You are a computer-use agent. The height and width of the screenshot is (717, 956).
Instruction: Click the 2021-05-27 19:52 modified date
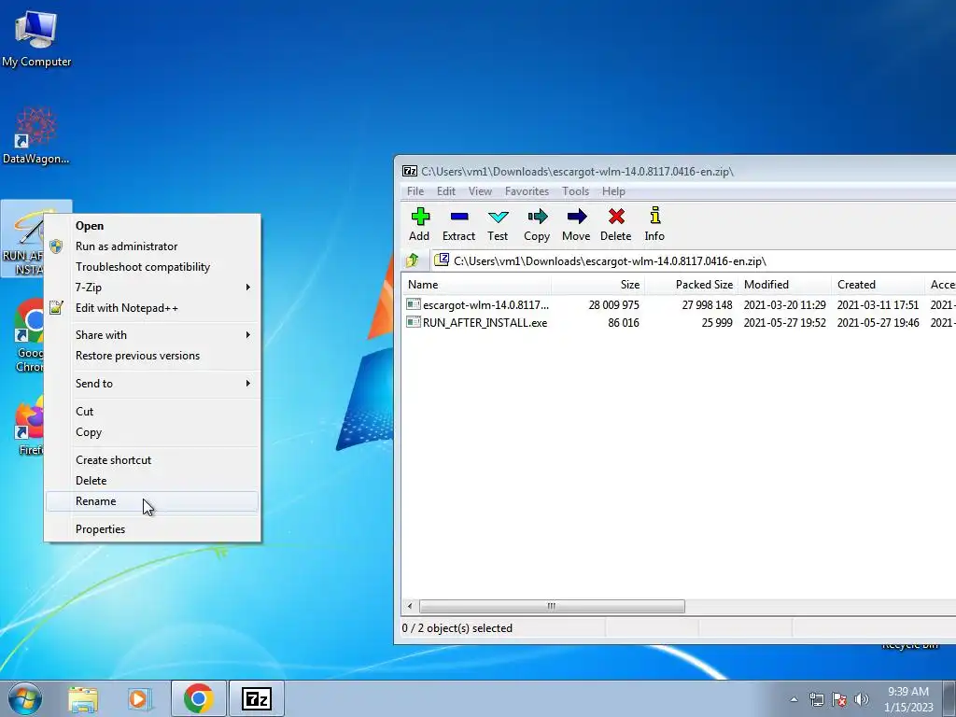pos(784,322)
